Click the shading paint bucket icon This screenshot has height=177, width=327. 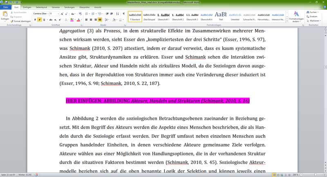[114, 20]
